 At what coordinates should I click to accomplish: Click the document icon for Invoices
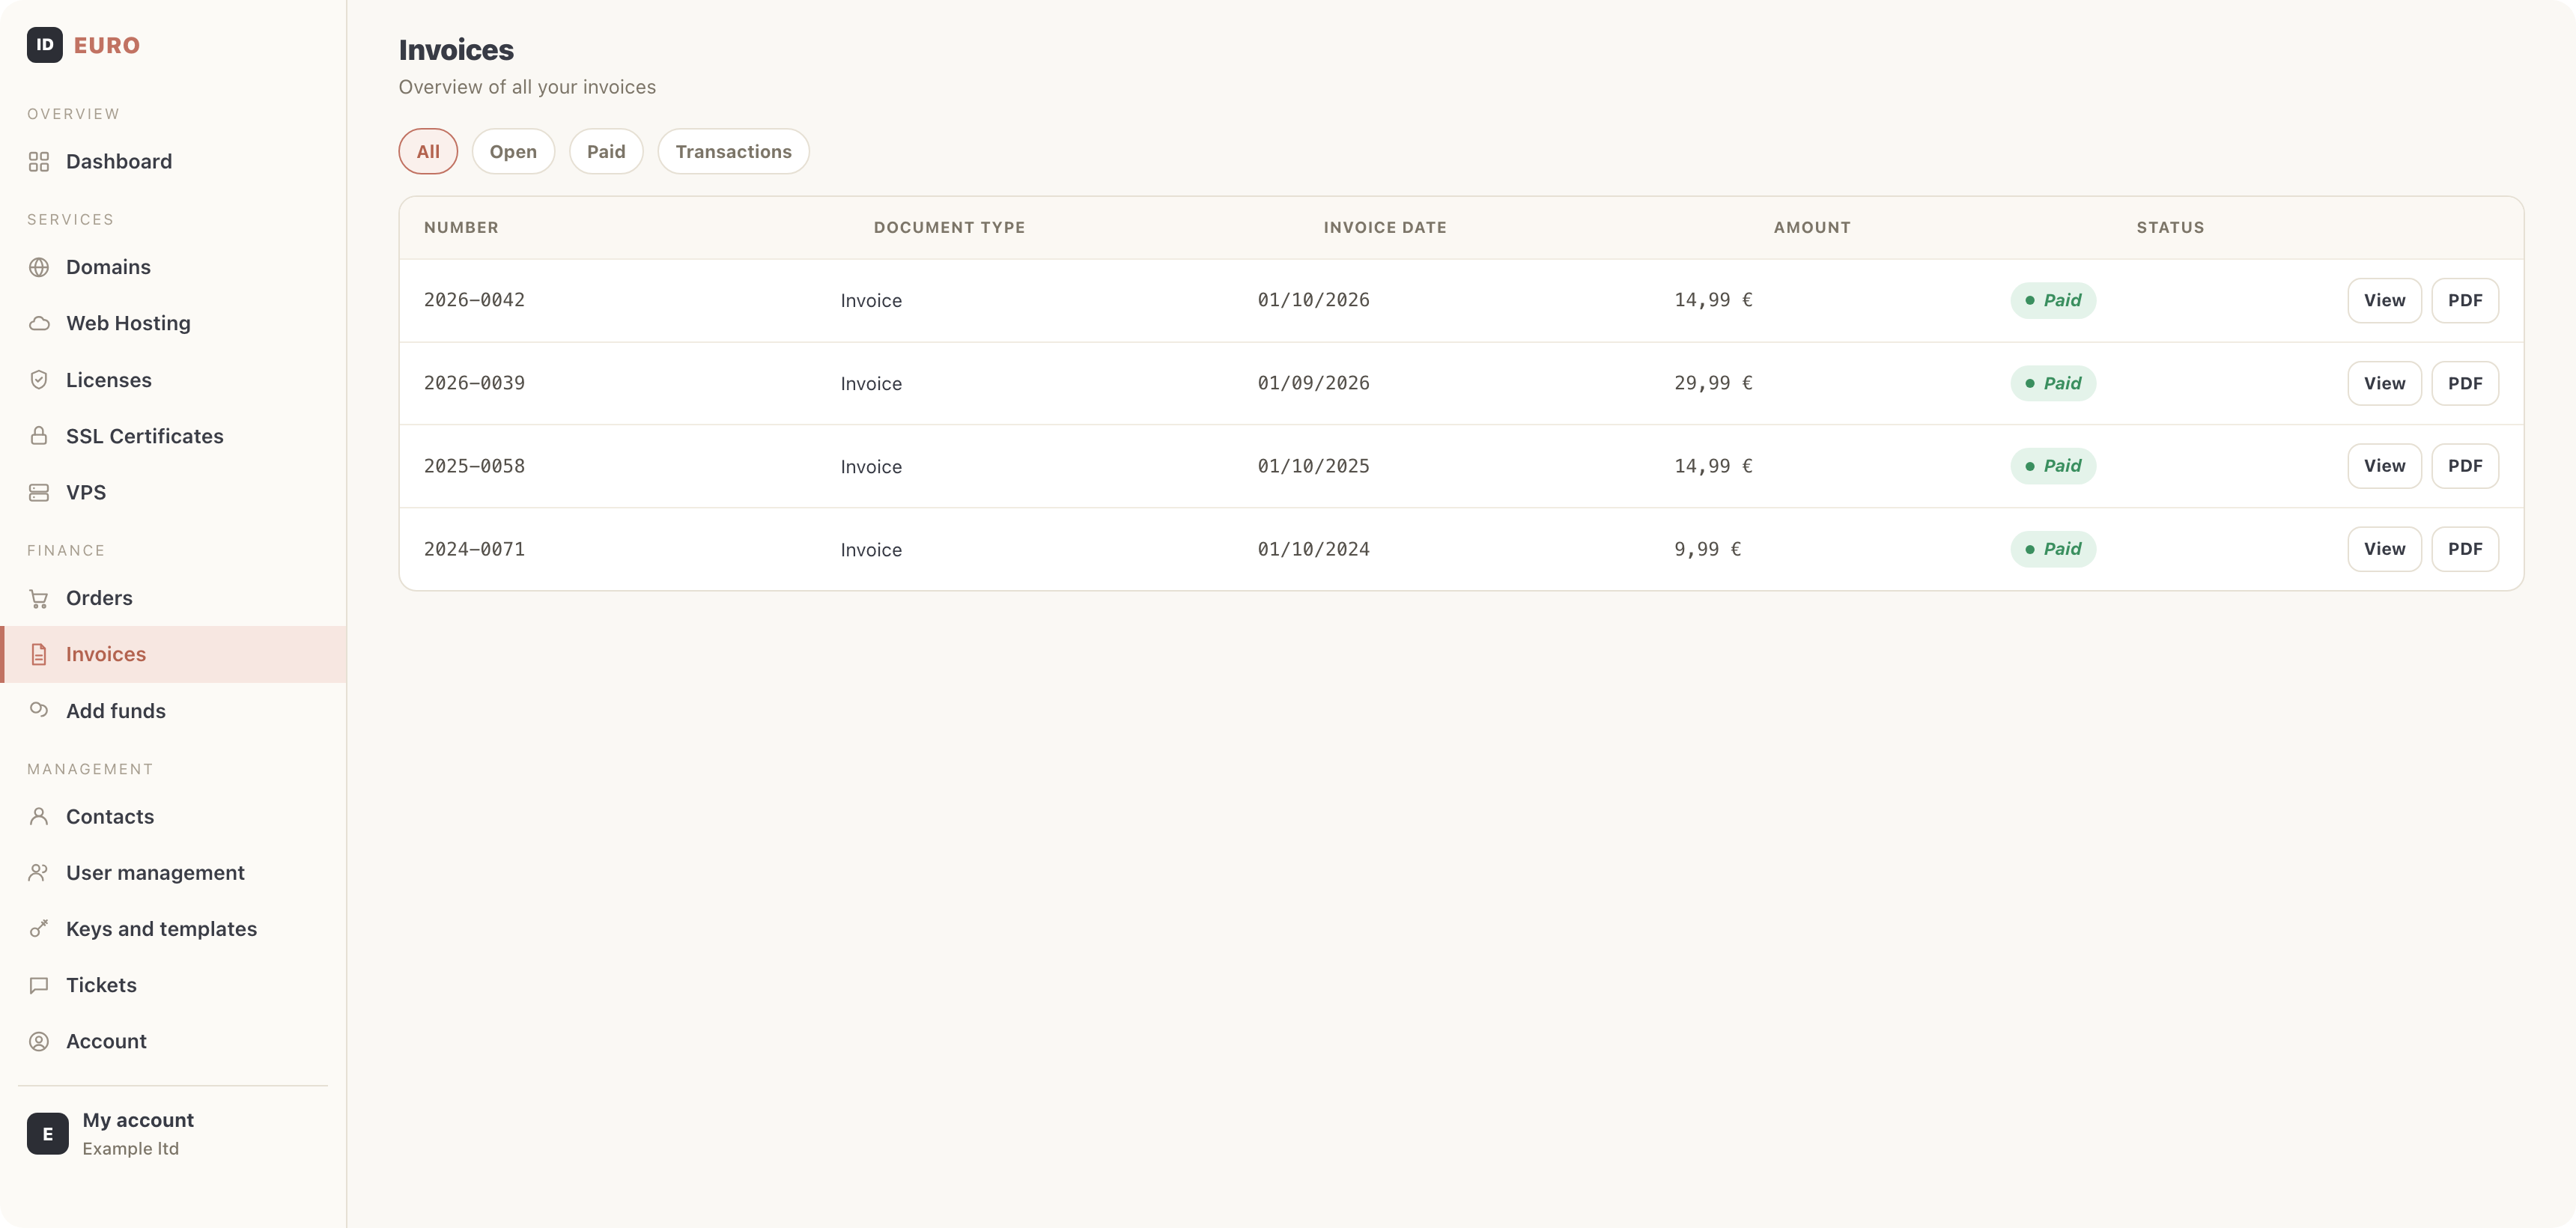(x=39, y=654)
